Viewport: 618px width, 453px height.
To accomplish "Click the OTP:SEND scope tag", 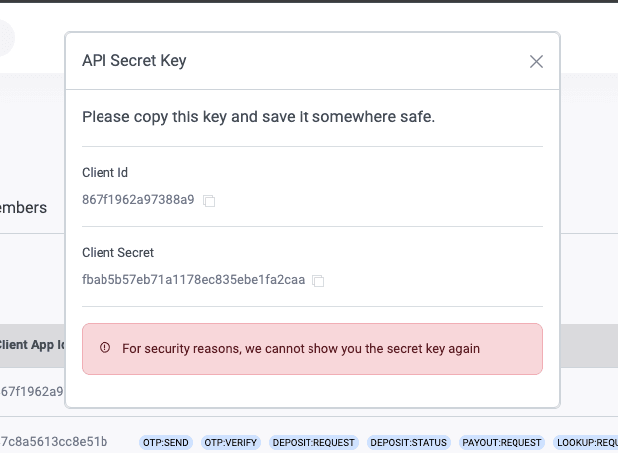I will (x=166, y=443).
